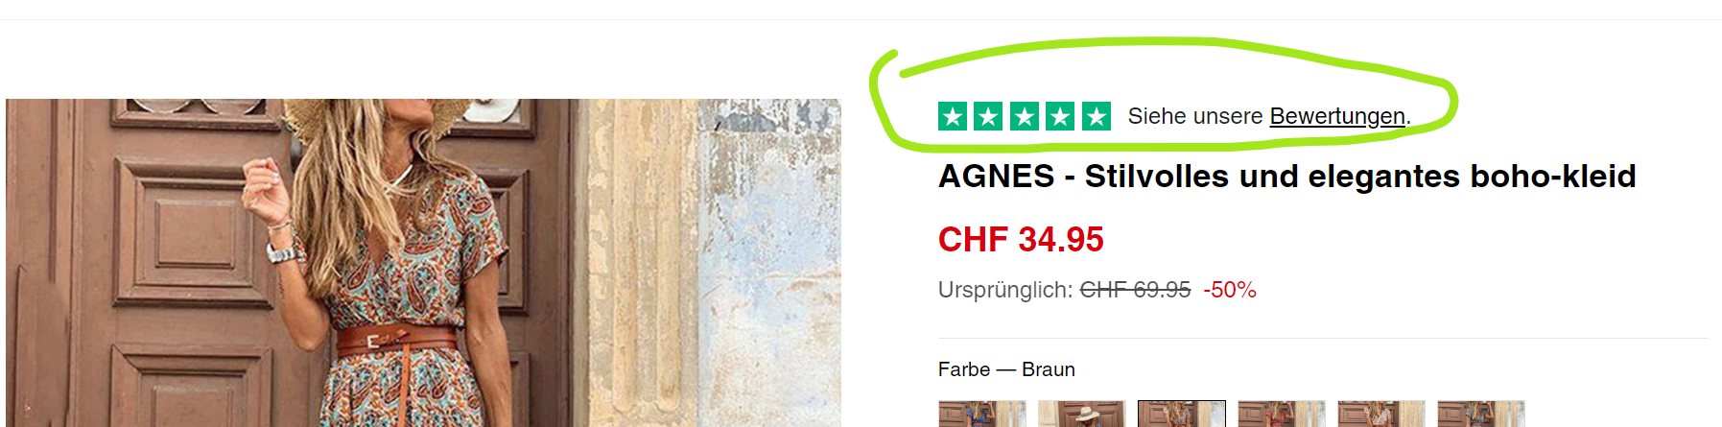Pick the fifth color variant swatch
Screen dimensions: 1722x427
tap(1381, 414)
